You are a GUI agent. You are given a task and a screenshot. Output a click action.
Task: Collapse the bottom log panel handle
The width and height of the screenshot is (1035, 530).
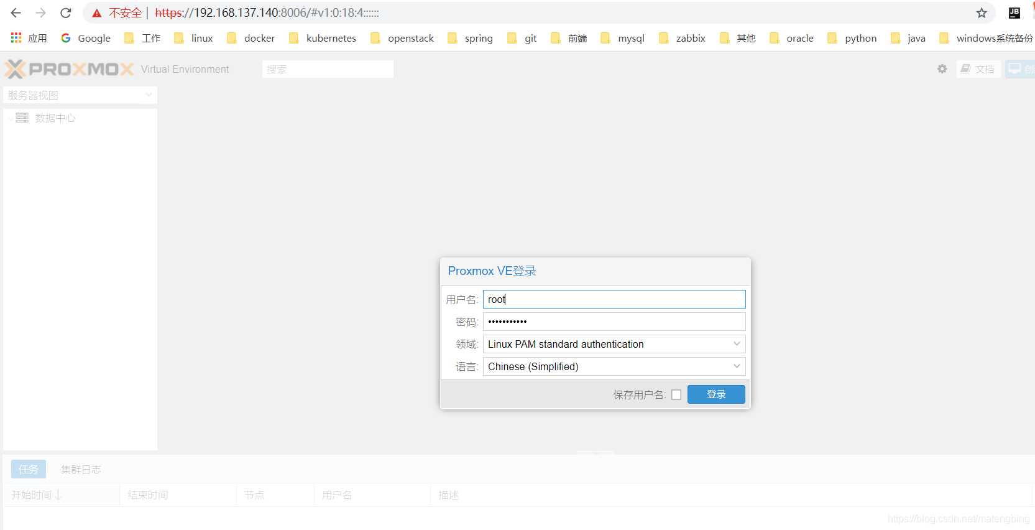596,453
